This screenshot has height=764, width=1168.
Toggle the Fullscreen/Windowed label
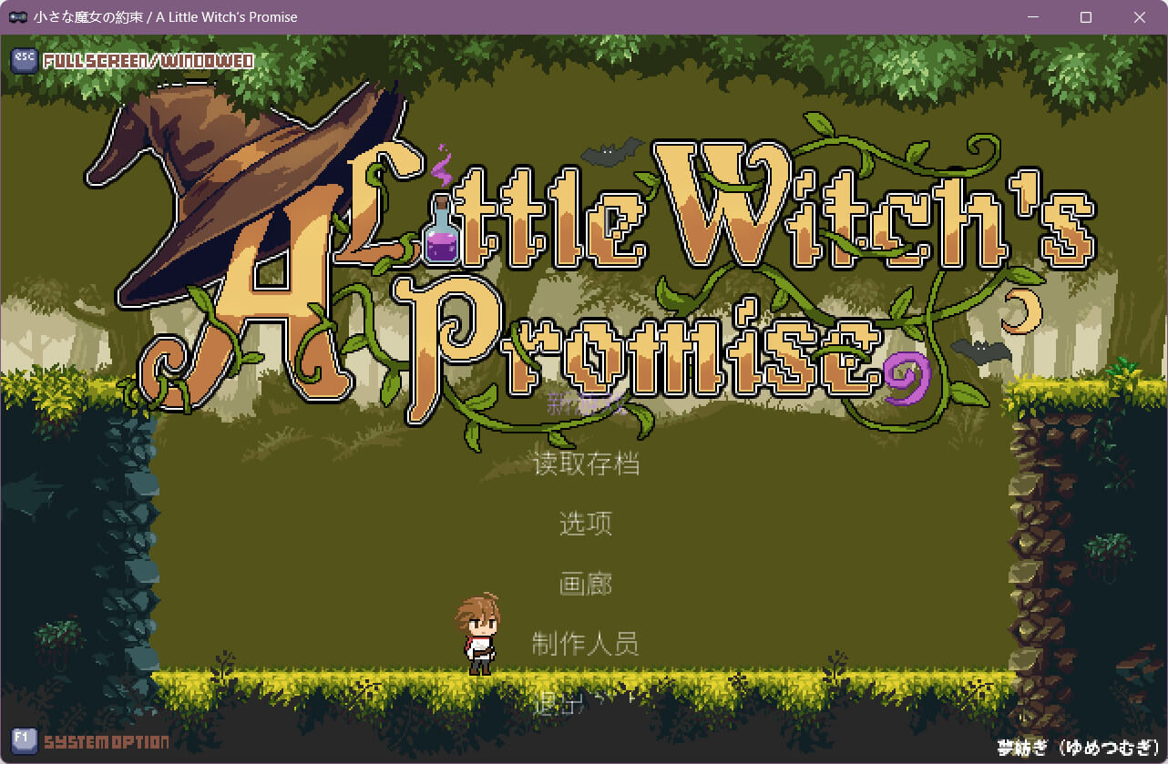[x=149, y=62]
